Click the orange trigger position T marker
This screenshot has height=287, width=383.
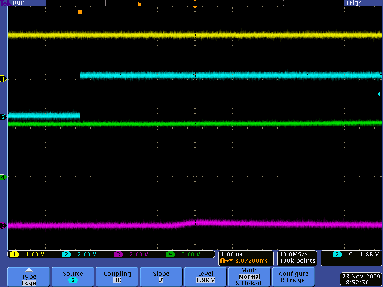tap(80, 12)
